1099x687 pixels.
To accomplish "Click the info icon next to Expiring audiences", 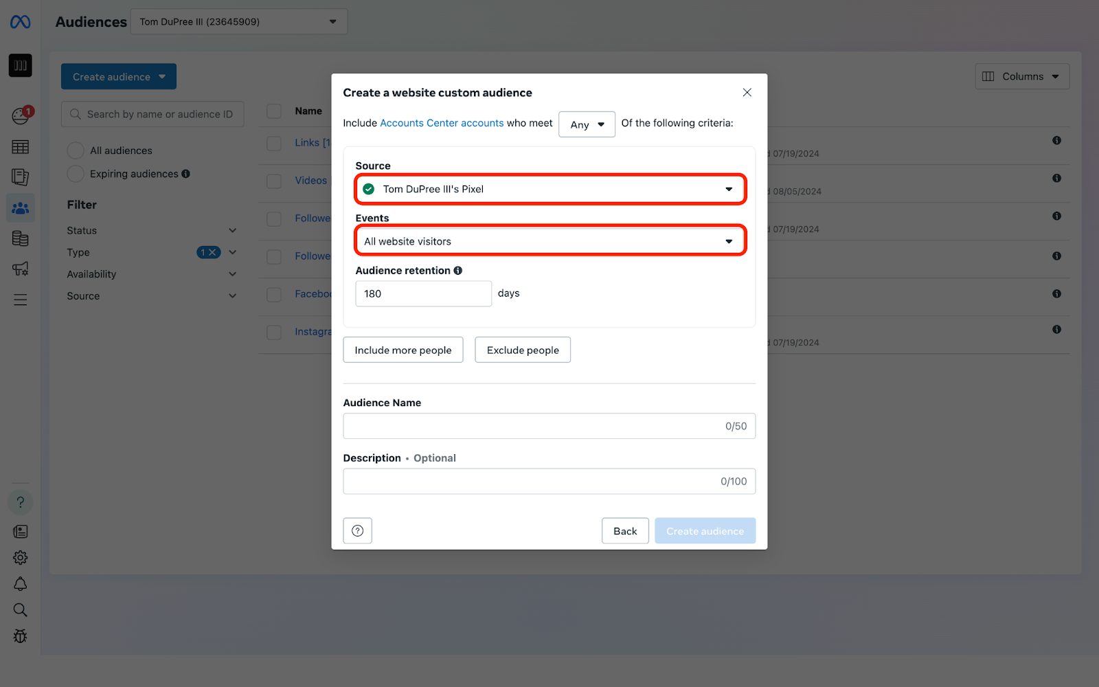I will pos(185,174).
